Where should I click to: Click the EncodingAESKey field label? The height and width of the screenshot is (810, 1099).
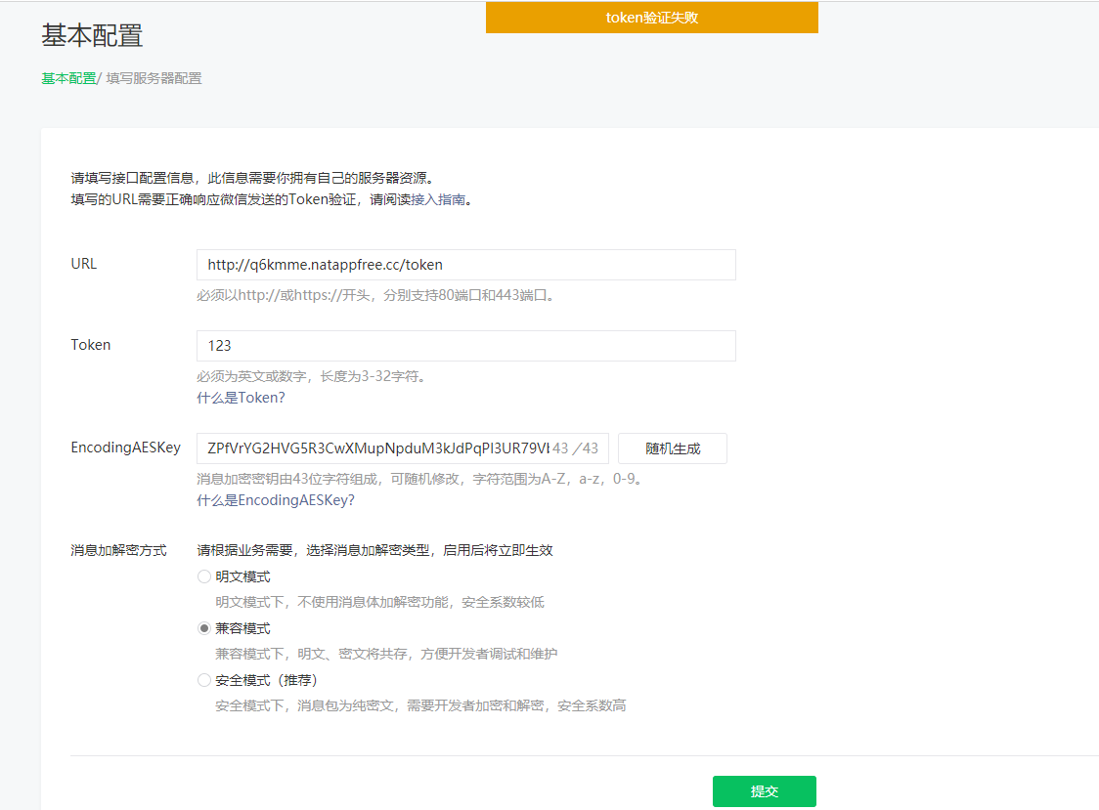click(125, 448)
